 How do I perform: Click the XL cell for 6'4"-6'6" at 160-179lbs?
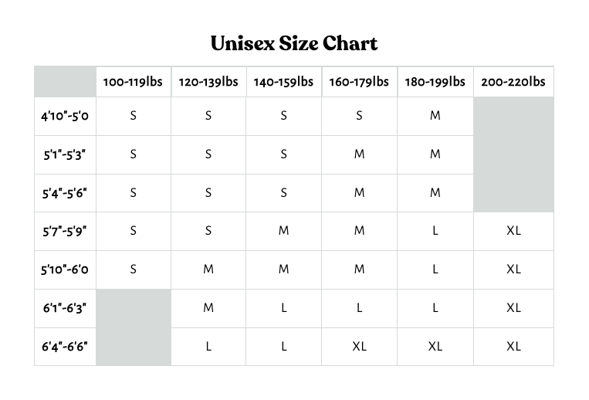pyautogui.click(x=359, y=346)
